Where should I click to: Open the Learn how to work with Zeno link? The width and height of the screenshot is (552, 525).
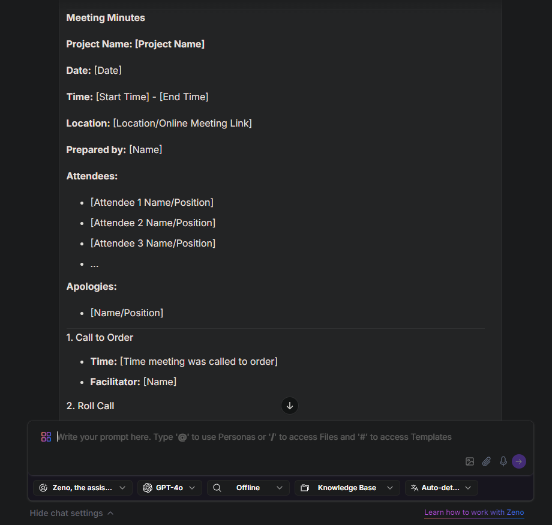(474, 512)
